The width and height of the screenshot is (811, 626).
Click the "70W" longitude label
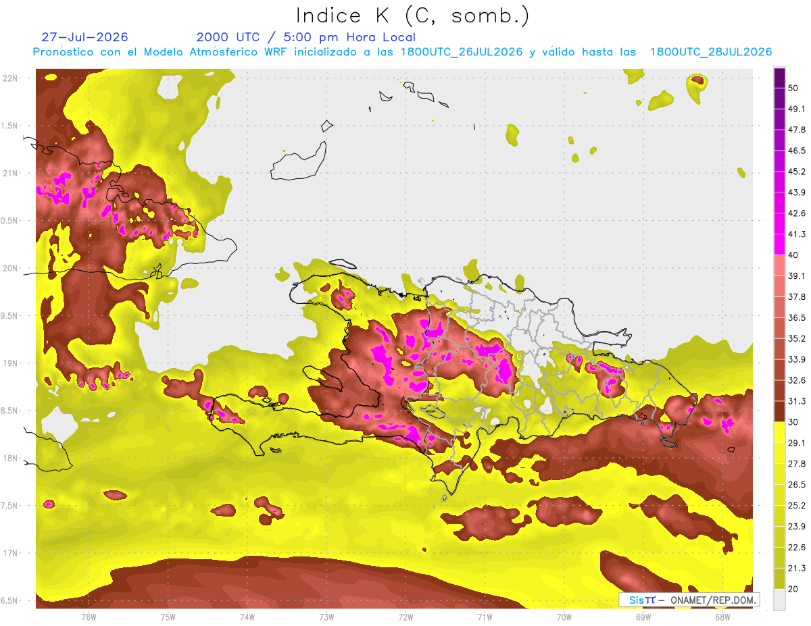coord(564,617)
